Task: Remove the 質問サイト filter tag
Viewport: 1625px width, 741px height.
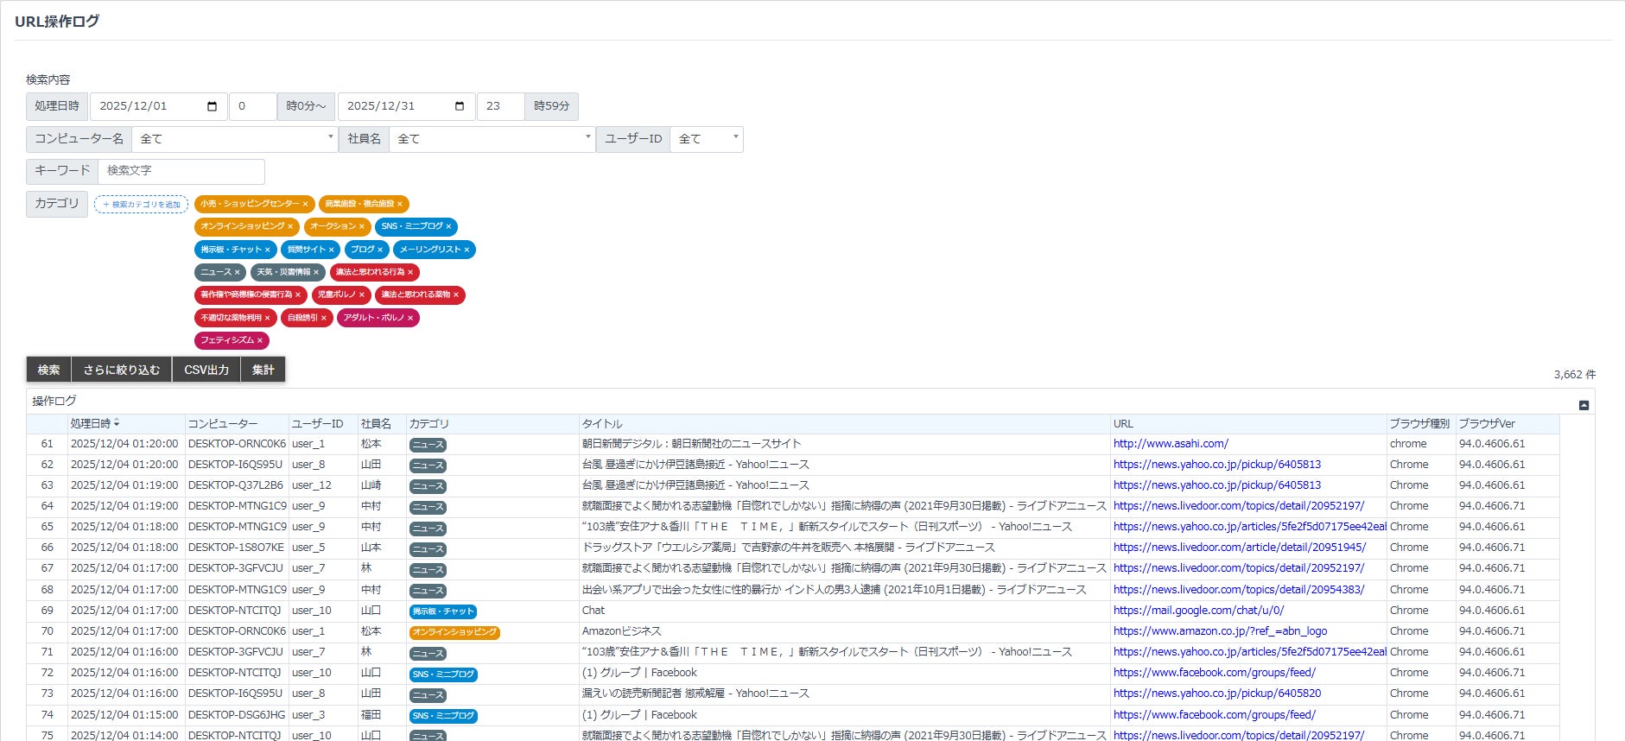Action: tap(331, 250)
